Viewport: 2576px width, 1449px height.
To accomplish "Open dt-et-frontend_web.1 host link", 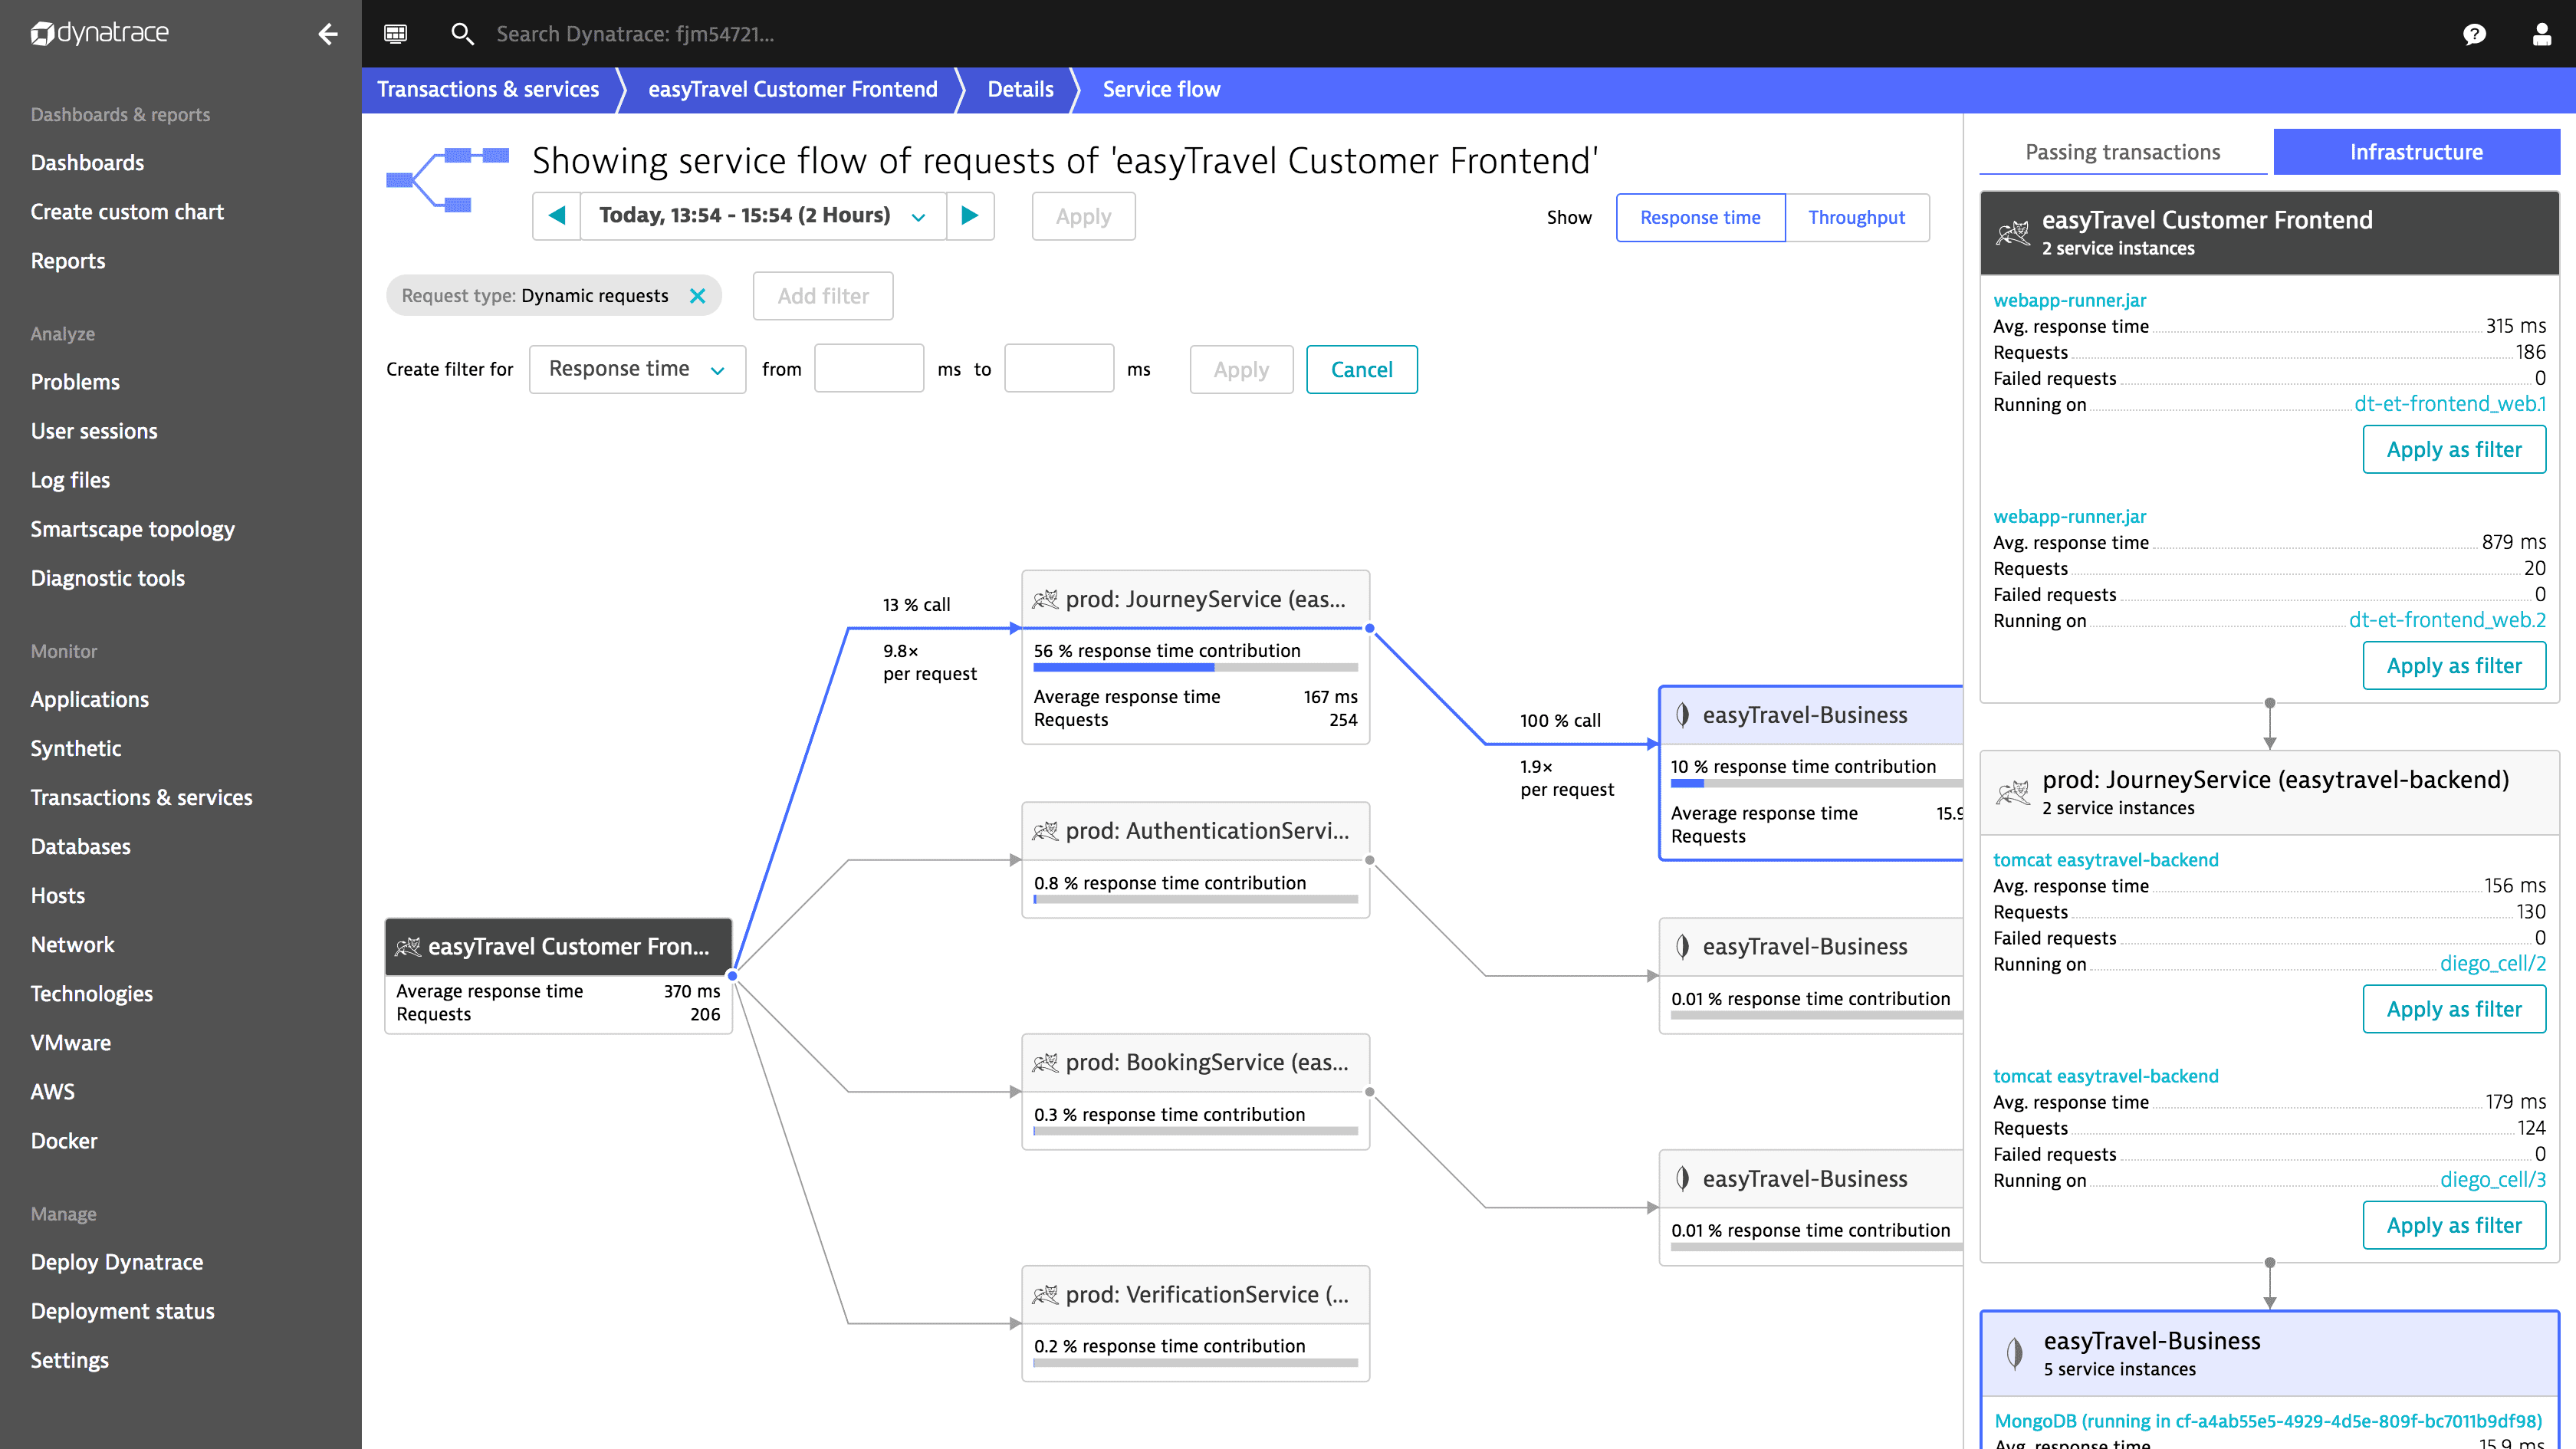I will click(x=2450, y=404).
